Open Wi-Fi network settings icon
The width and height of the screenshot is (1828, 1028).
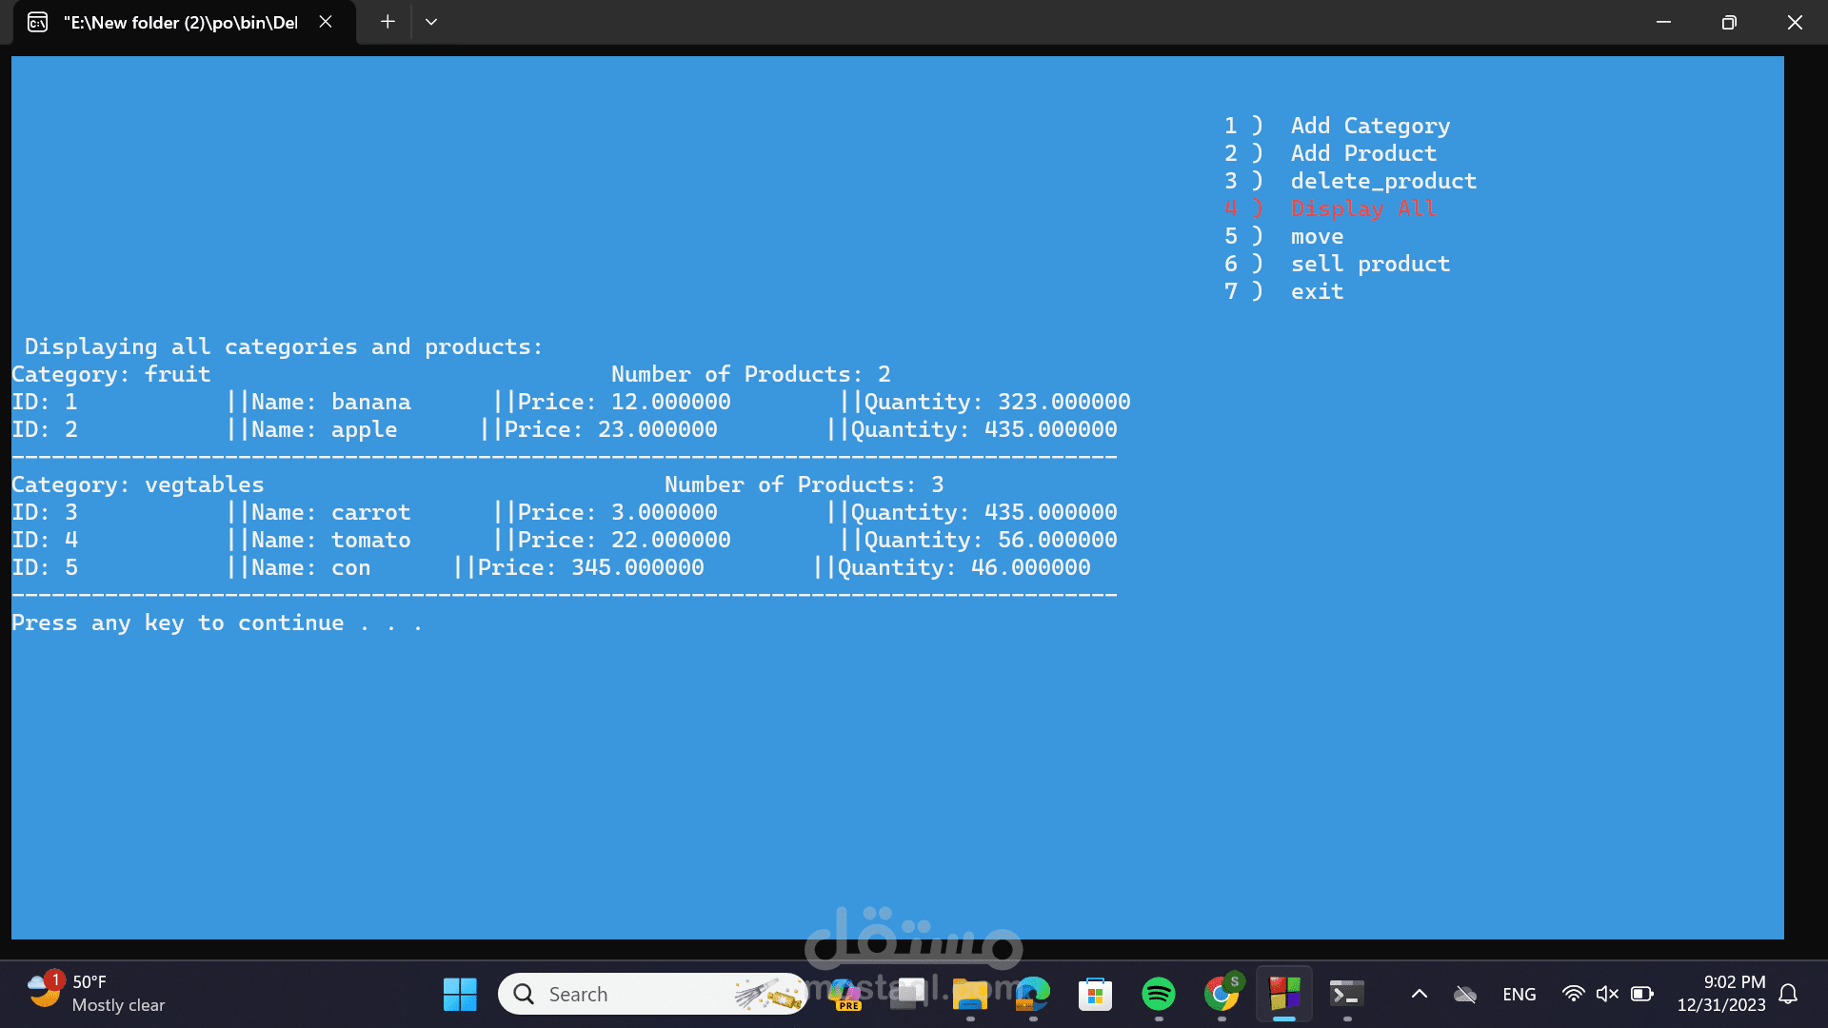1573,995
